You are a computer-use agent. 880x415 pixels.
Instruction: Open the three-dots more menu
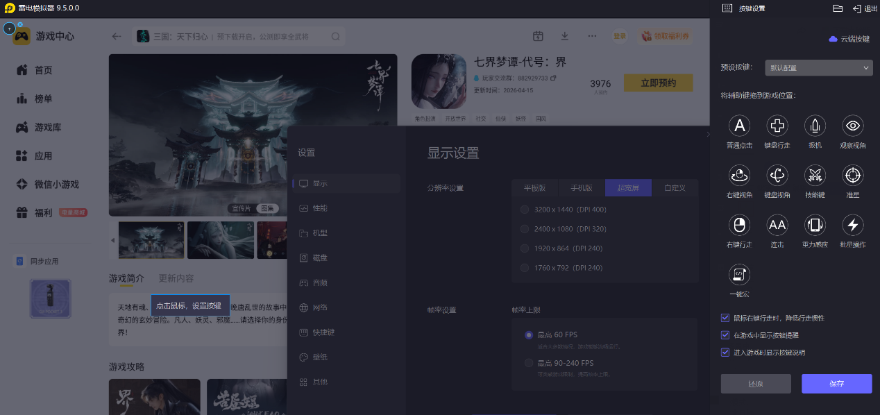(x=592, y=36)
